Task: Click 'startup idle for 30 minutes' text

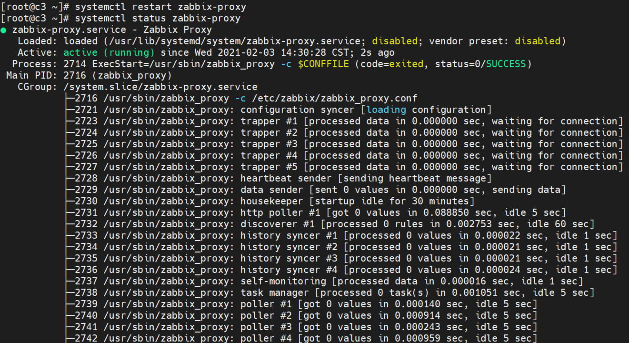Action: point(392,202)
